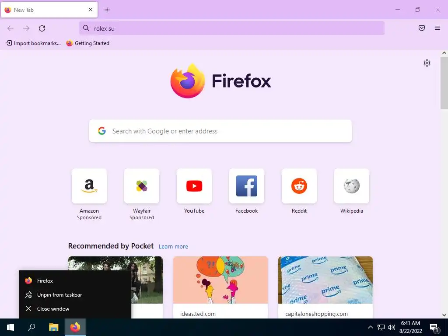
Task: Choose Close window in jump list
Action: (75, 308)
